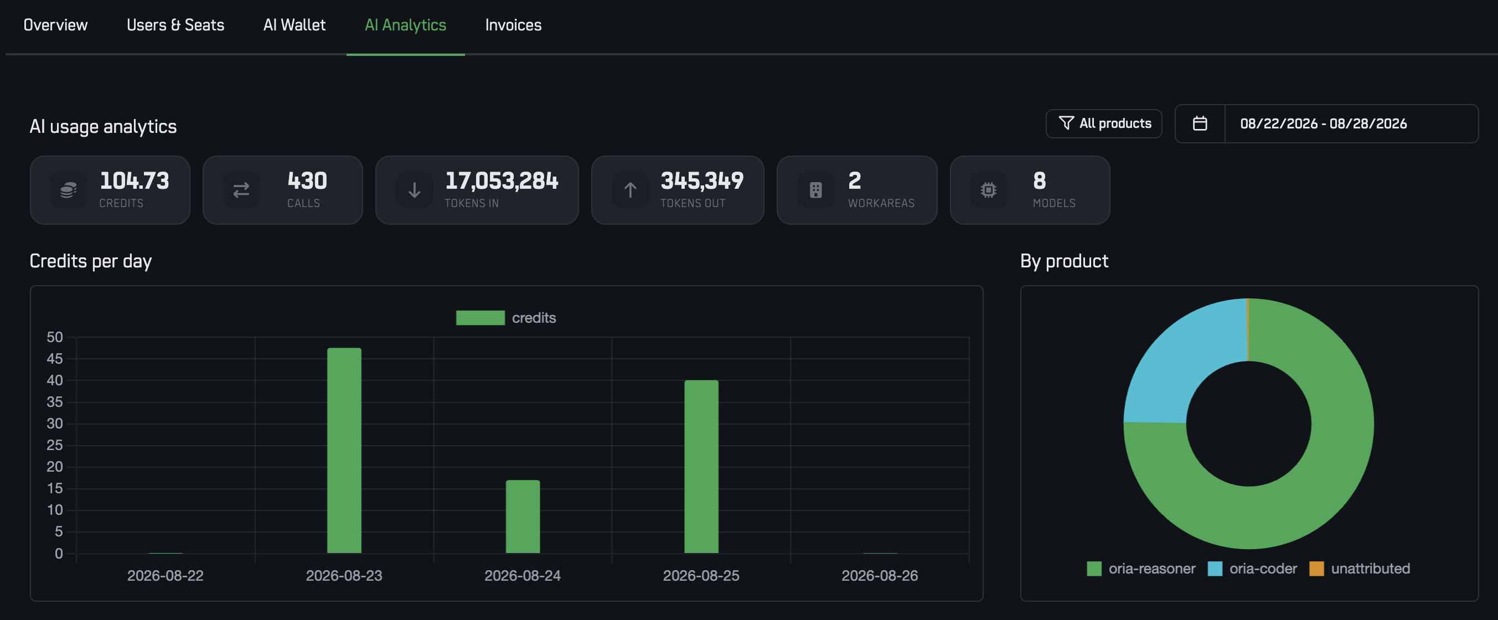This screenshot has width=1498, height=620.
Task: Click the credits legend label
Action: [x=534, y=318]
